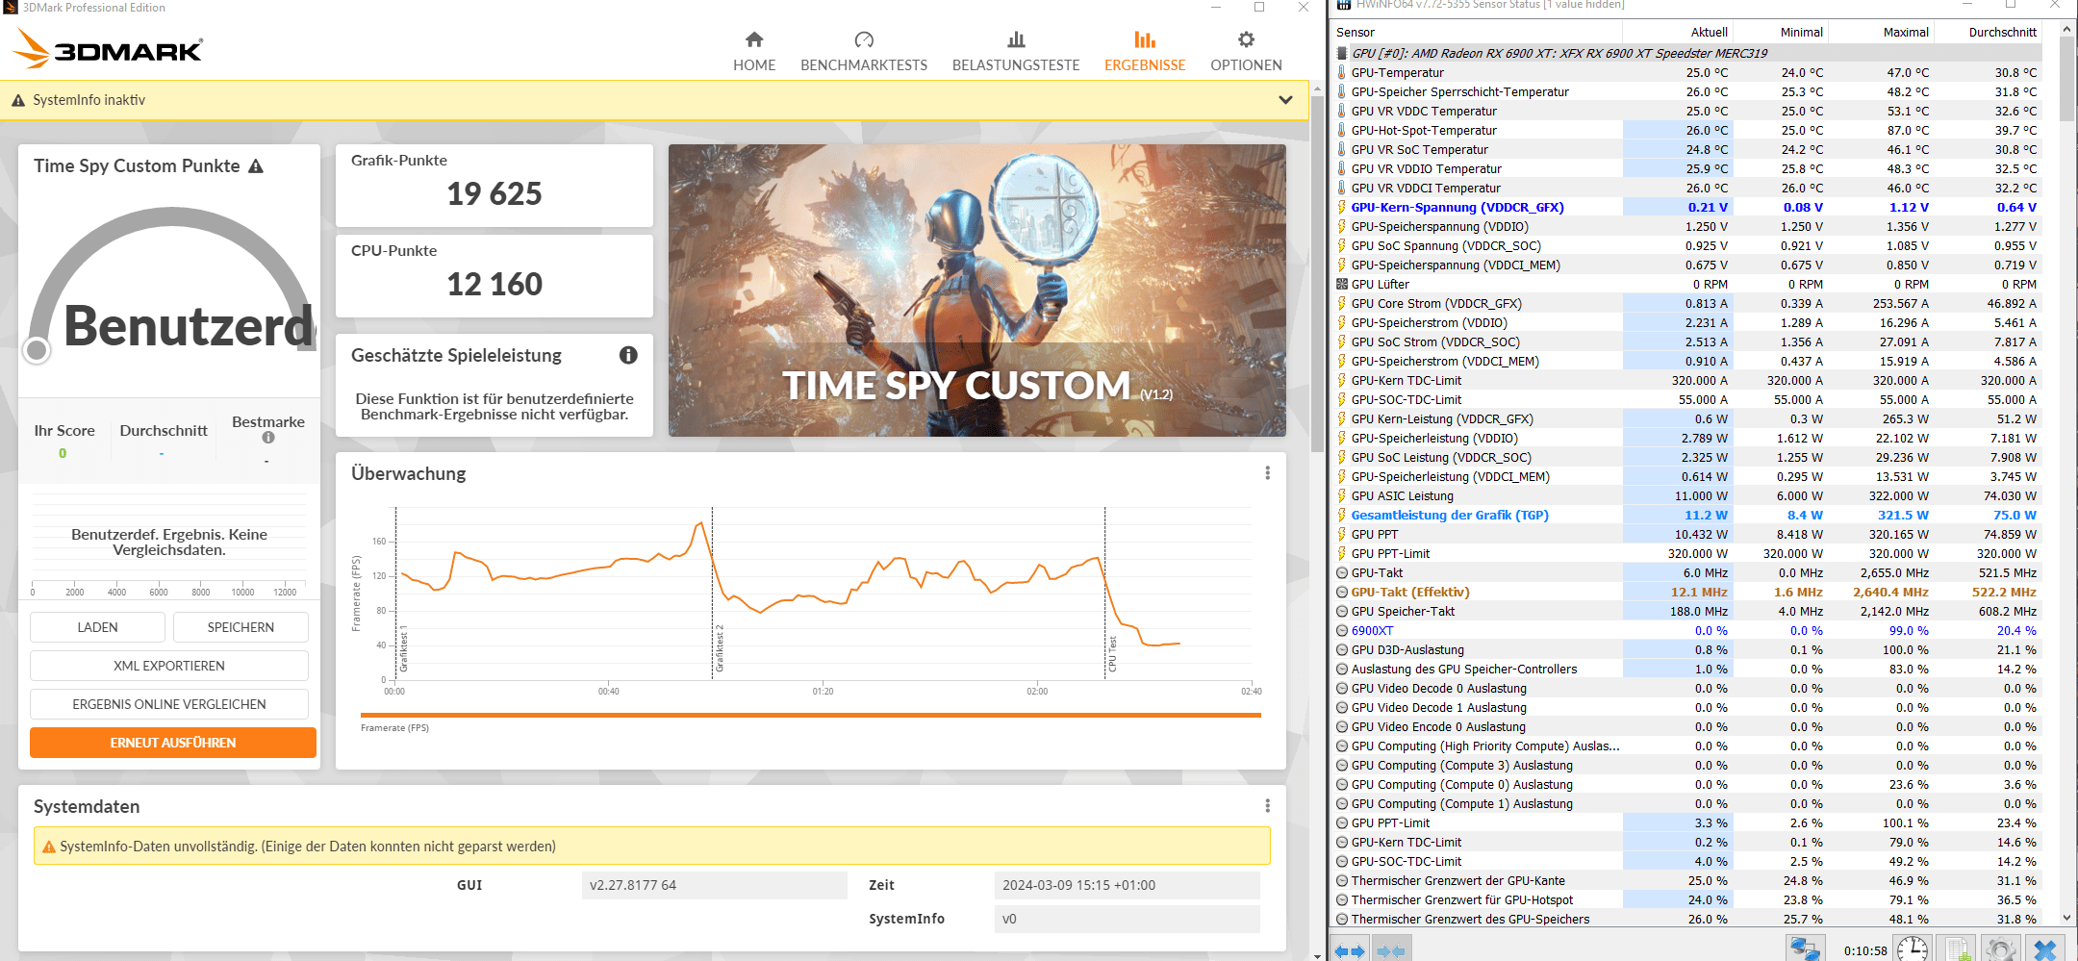Switch to BENCHMARKTESTS tab
The height and width of the screenshot is (961, 2078).
tap(863, 52)
